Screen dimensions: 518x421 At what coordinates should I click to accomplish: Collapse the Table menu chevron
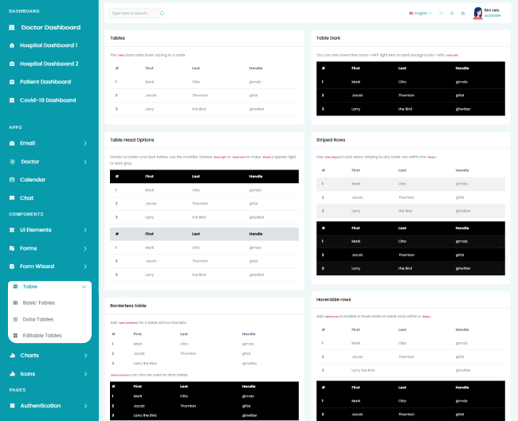(84, 287)
